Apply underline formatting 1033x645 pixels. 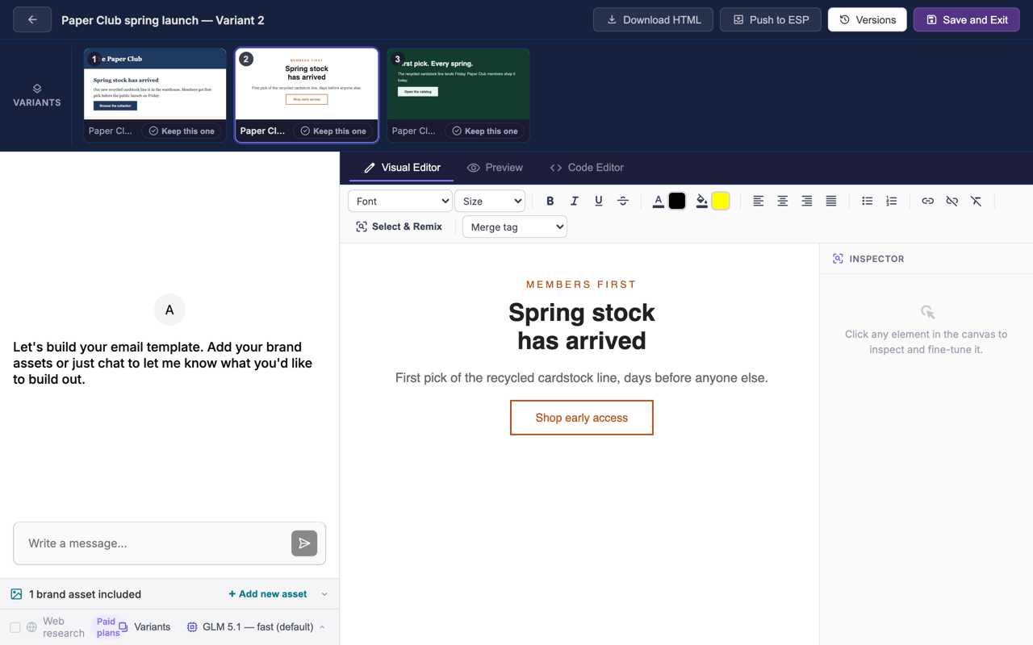[599, 201]
